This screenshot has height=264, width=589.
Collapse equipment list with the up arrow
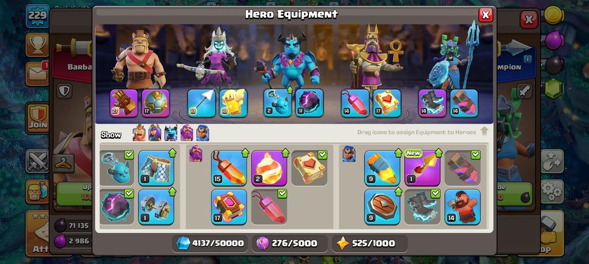point(484,131)
